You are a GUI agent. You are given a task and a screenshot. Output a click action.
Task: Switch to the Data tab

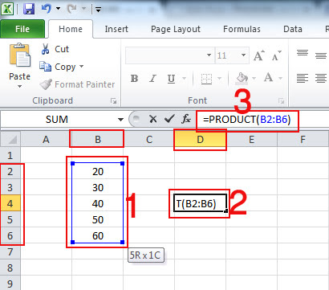point(293,29)
